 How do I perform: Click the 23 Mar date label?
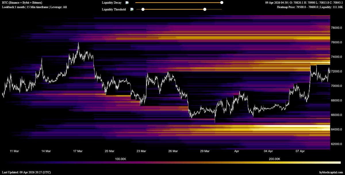pyautogui.click(x=141, y=151)
